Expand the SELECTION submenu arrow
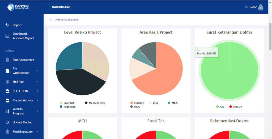The width and height of the screenshot is (272, 139). (x=37, y=91)
